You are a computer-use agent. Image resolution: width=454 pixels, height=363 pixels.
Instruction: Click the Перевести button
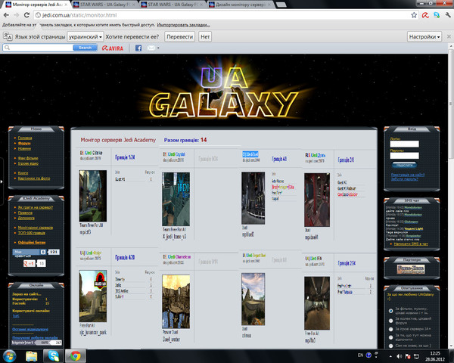(180, 37)
